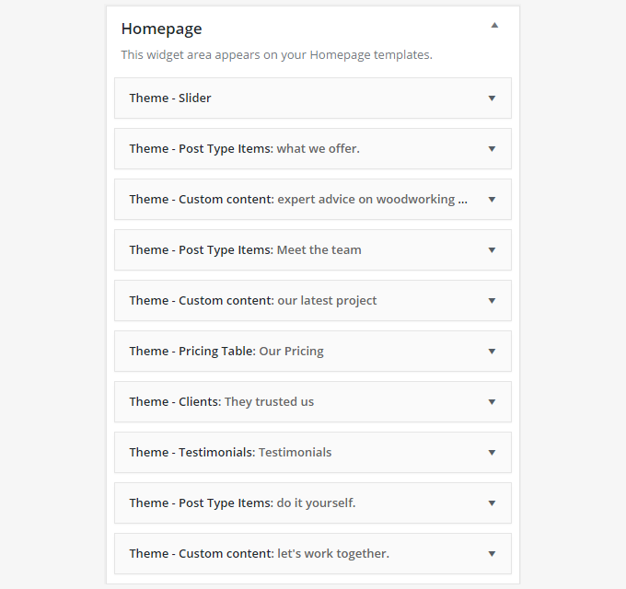This screenshot has width=626, height=589.
Task: Open the expert advice widget dropdown arrow
Action: coord(492,200)
